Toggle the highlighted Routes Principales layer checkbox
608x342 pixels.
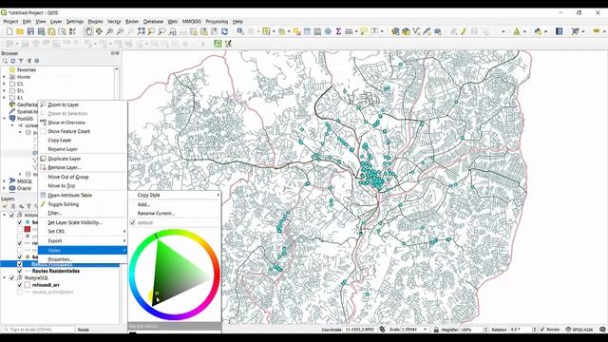[x=20, y=264]
